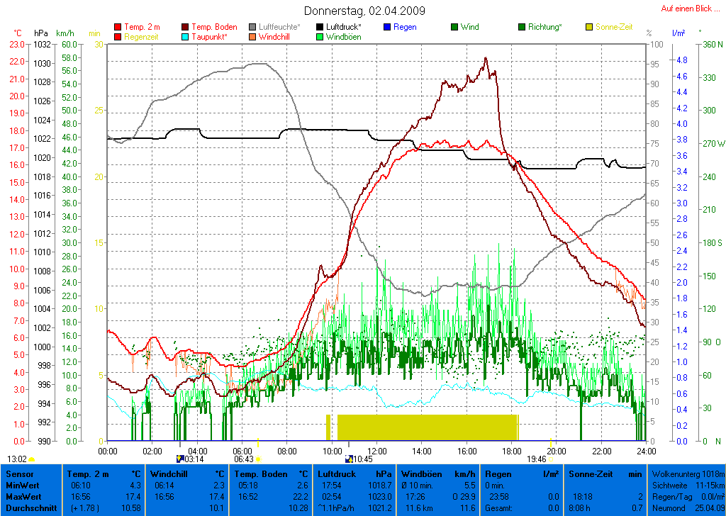Click the blue Regen legend square
The image size is (726, 516).
point(386,28)
